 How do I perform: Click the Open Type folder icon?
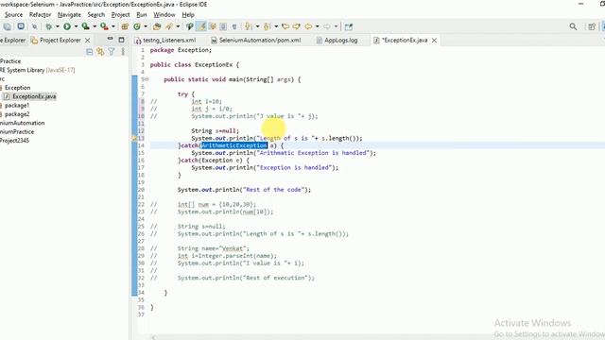pos(157,26)
